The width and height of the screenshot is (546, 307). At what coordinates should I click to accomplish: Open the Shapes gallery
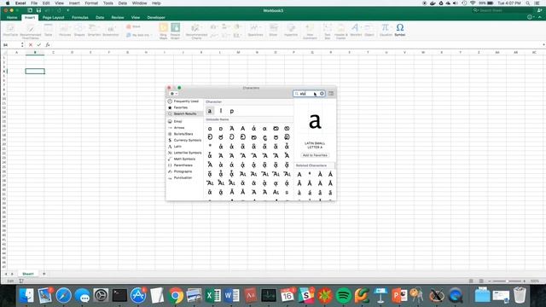pyautogui.click(x=79, y=30)
